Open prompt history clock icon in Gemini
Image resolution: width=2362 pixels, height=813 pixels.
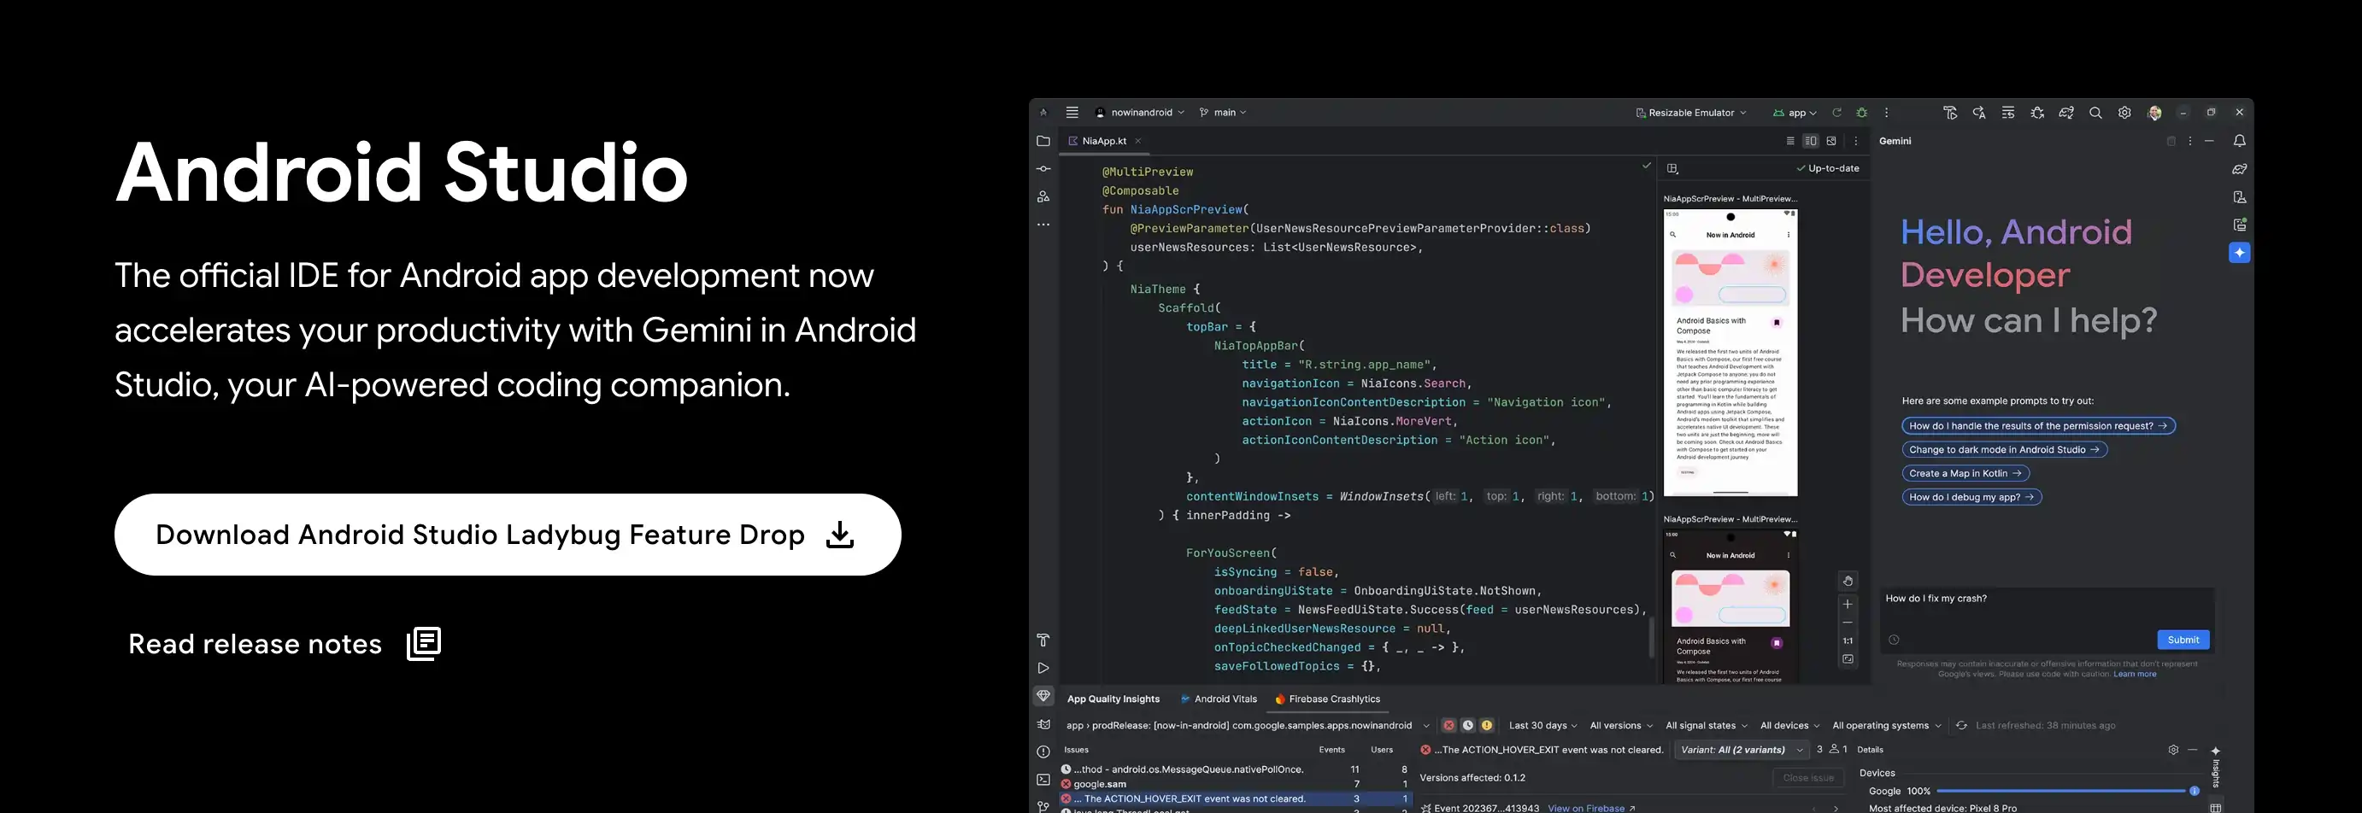[1895, 640]
